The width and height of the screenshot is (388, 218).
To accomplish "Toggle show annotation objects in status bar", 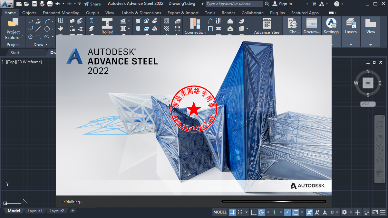I will click(x=309, y=212).
